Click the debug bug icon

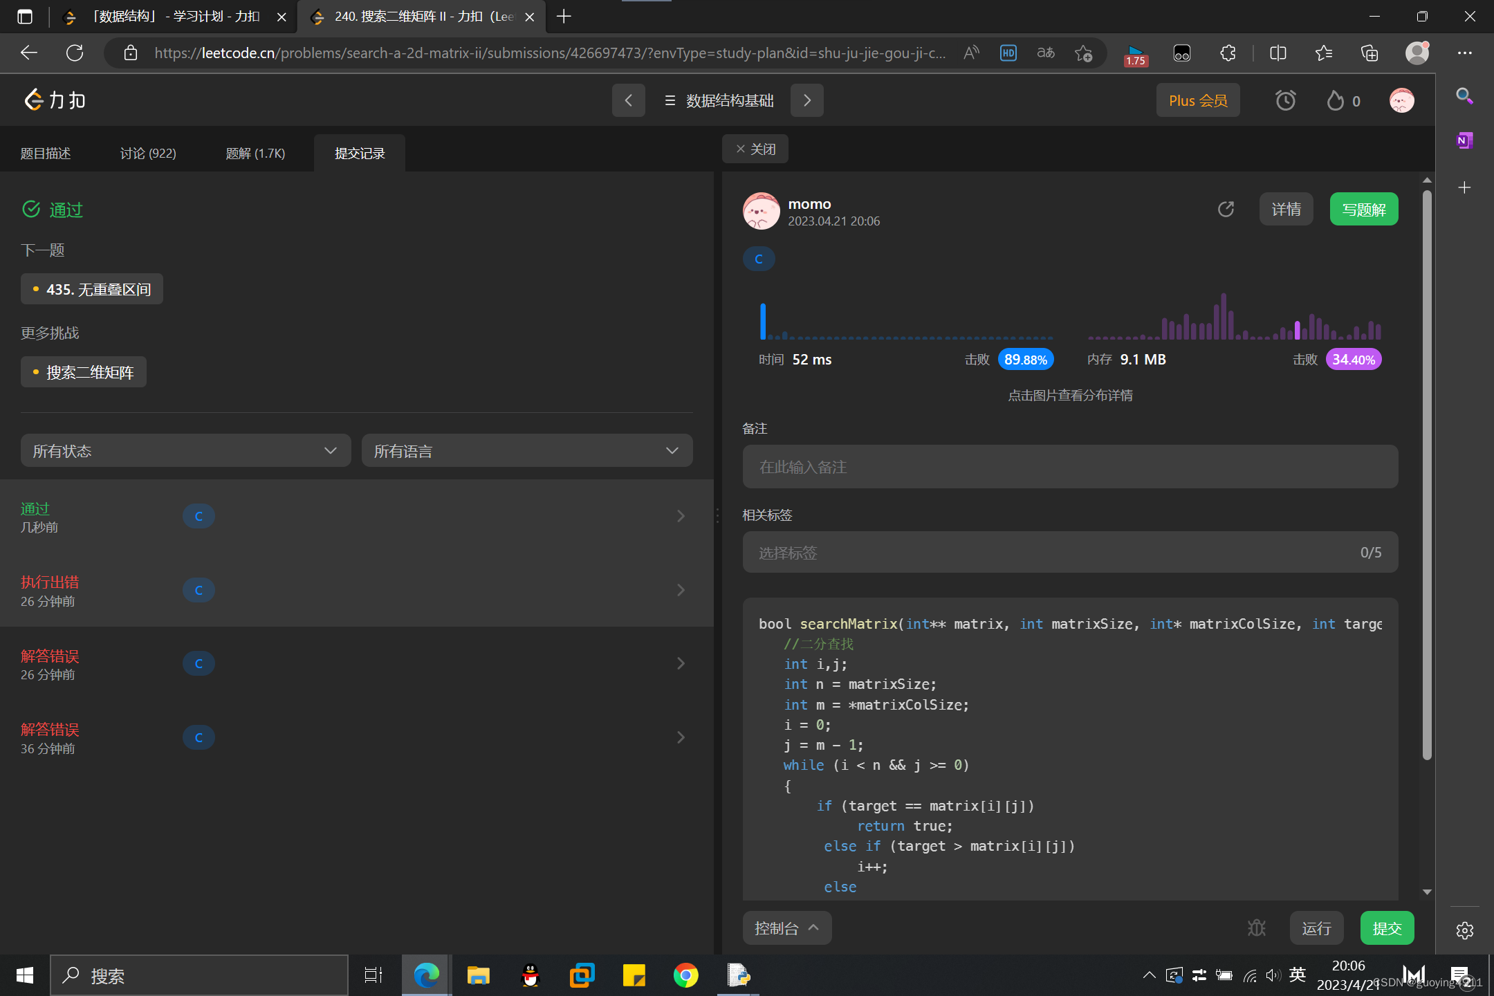(x=1256, y=928)
